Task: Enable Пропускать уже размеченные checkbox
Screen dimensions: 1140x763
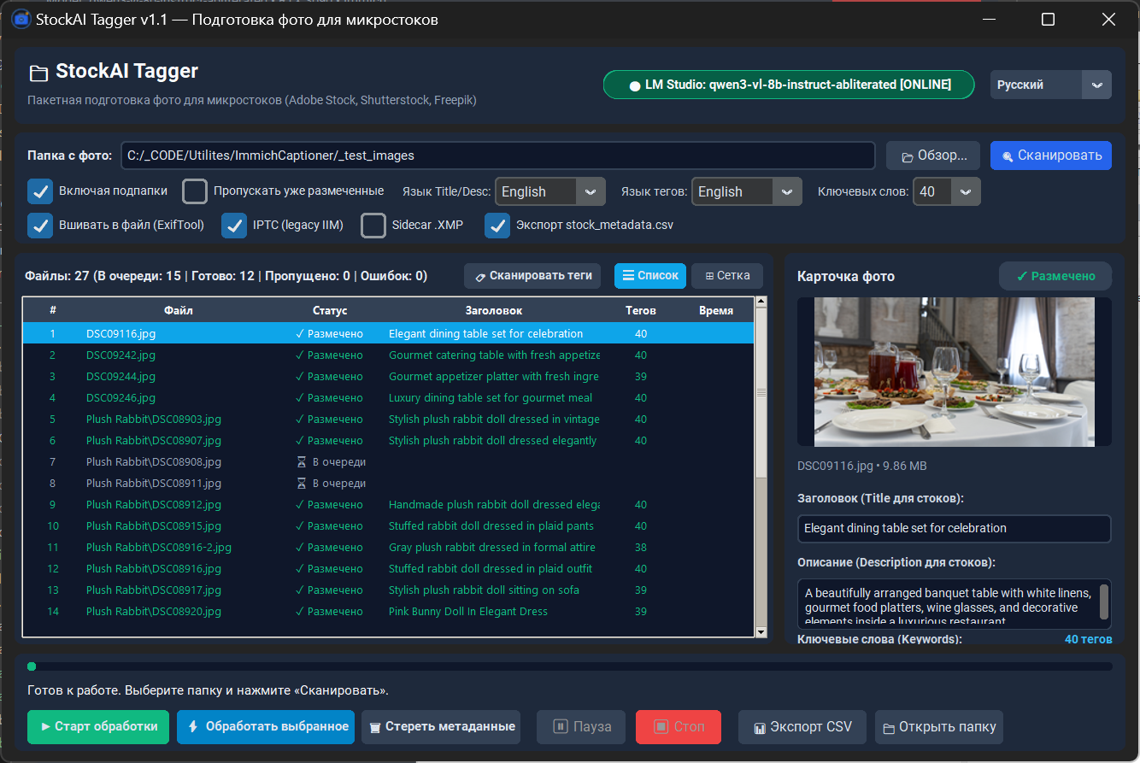Action: tap(195, 191)
